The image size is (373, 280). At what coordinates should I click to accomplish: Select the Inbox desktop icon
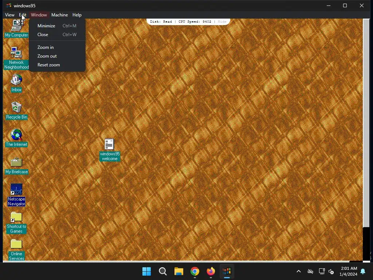(x=16, y=83)
